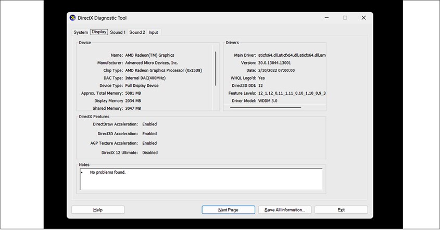This screenshot has height=230, width=440.
Task: Select 'Internal DAC(400MHz)' value
Action: click(145, 78)
